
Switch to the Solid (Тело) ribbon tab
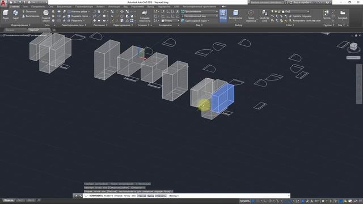point(25,6)
